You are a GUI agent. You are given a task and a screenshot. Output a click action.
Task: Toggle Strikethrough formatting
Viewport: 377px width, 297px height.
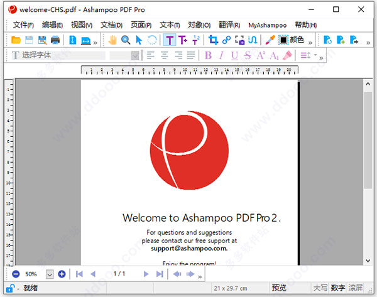248,55
